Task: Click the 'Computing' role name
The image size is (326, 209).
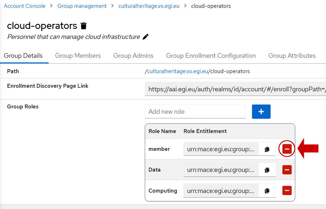Action: 163,191
